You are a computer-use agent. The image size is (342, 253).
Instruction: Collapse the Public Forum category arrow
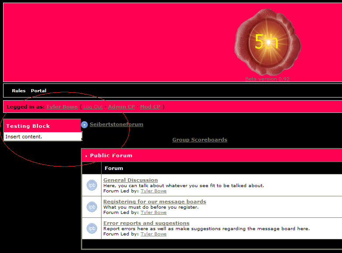tap(86, 156)
